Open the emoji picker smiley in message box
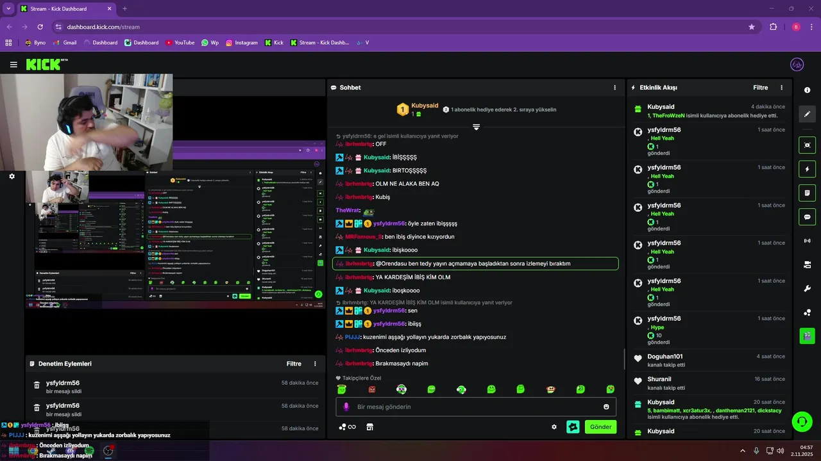 (606, 407)
